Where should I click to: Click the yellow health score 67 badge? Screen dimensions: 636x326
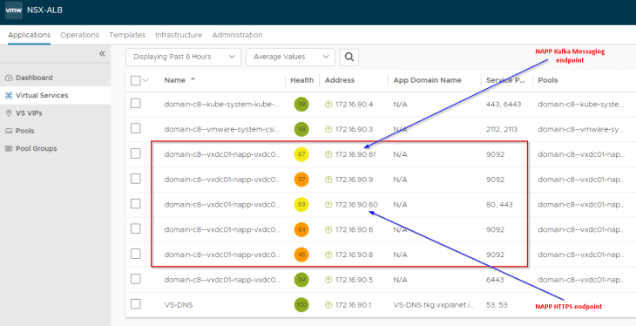301,154
